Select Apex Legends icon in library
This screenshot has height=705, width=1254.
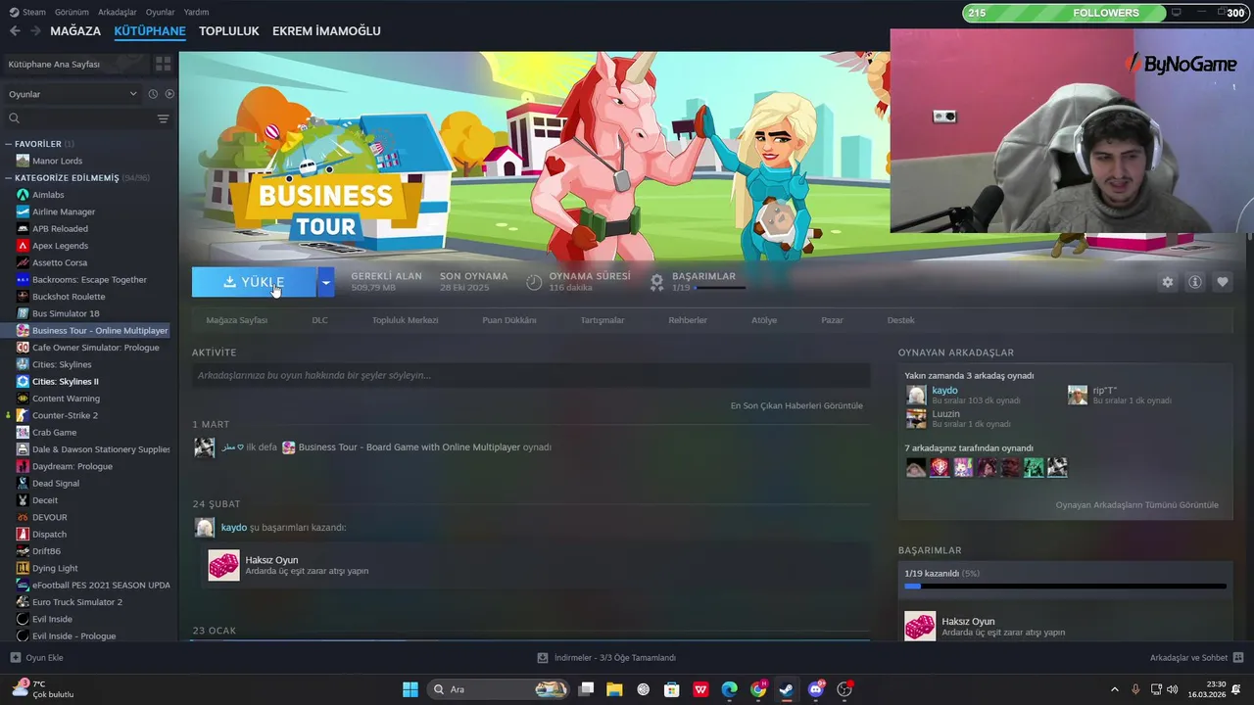24,246
